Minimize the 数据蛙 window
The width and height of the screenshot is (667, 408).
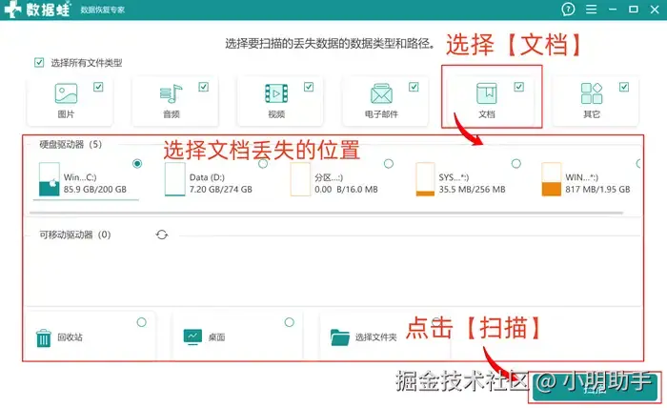[x=613, y=9]
